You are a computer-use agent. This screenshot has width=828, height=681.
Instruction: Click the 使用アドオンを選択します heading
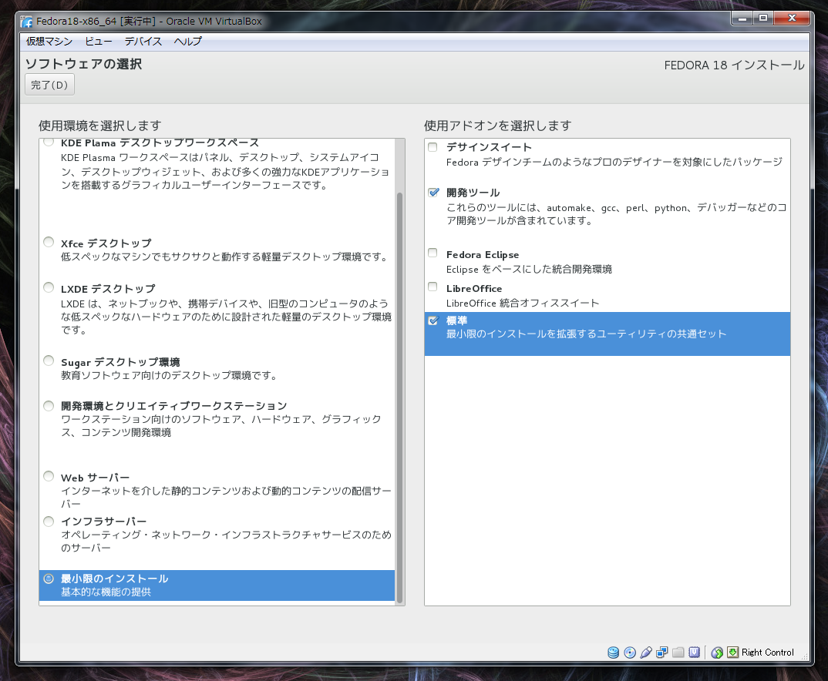(x=497, y=126)
